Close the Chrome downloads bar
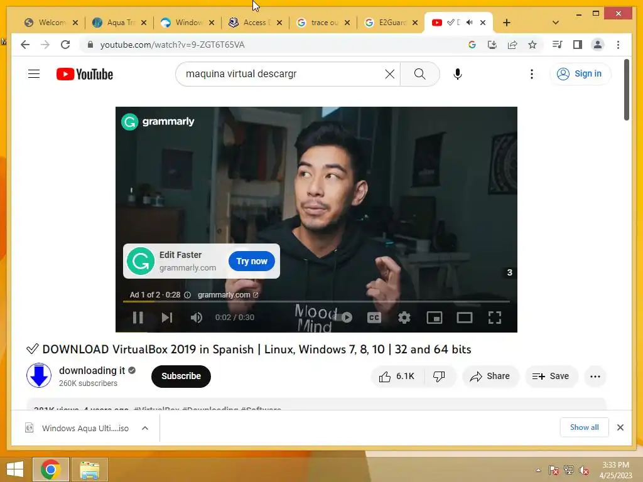Image resolution: width=643 pixels, height=482 pixels. pos(620,427)
